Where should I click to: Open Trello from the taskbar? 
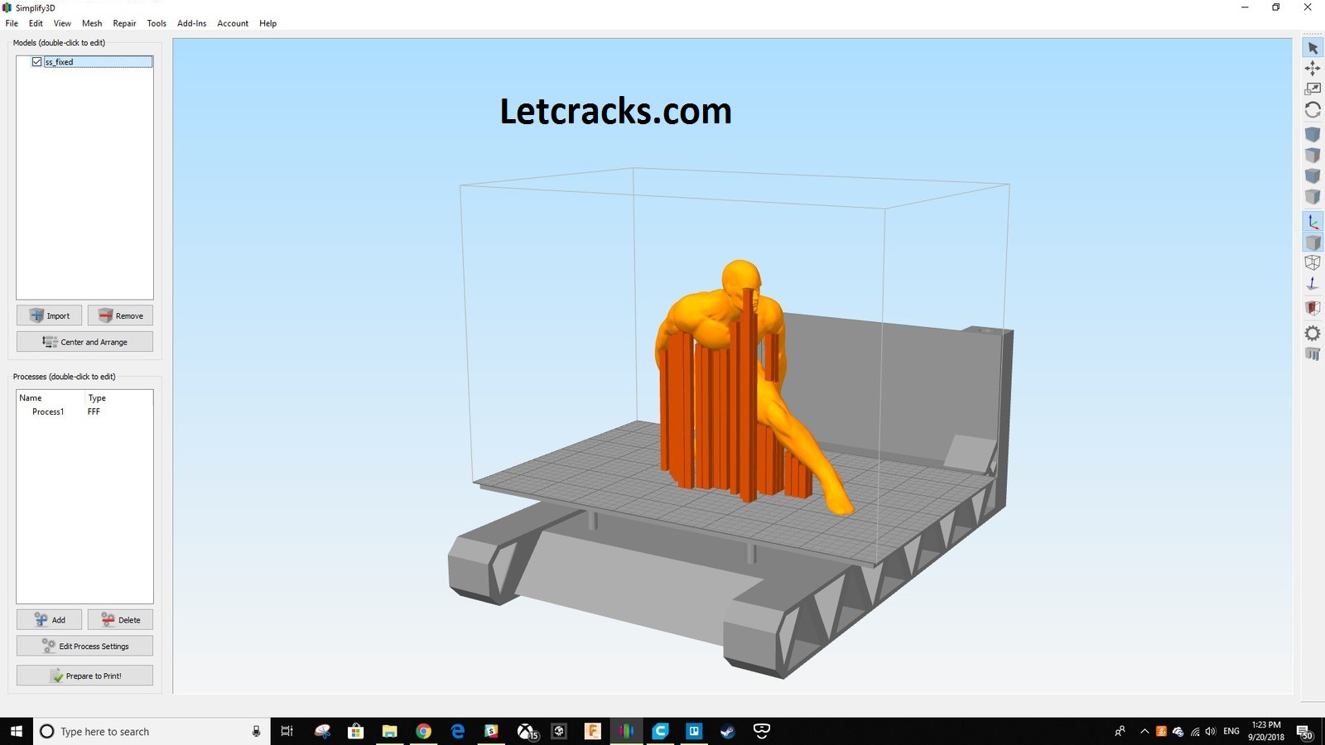[694, 731]
